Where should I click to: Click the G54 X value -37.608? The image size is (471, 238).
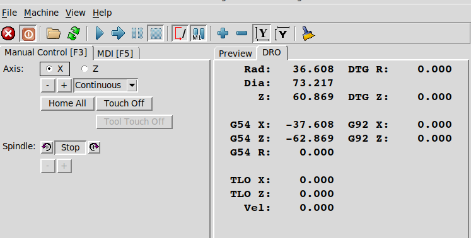click(310, 125)
